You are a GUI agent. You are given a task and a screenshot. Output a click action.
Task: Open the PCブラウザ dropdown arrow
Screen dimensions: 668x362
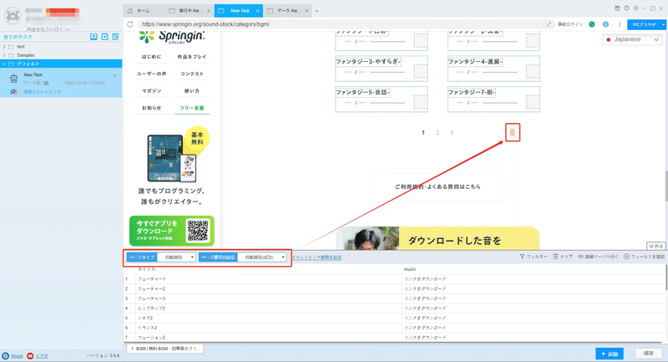(x=663, y=25)
